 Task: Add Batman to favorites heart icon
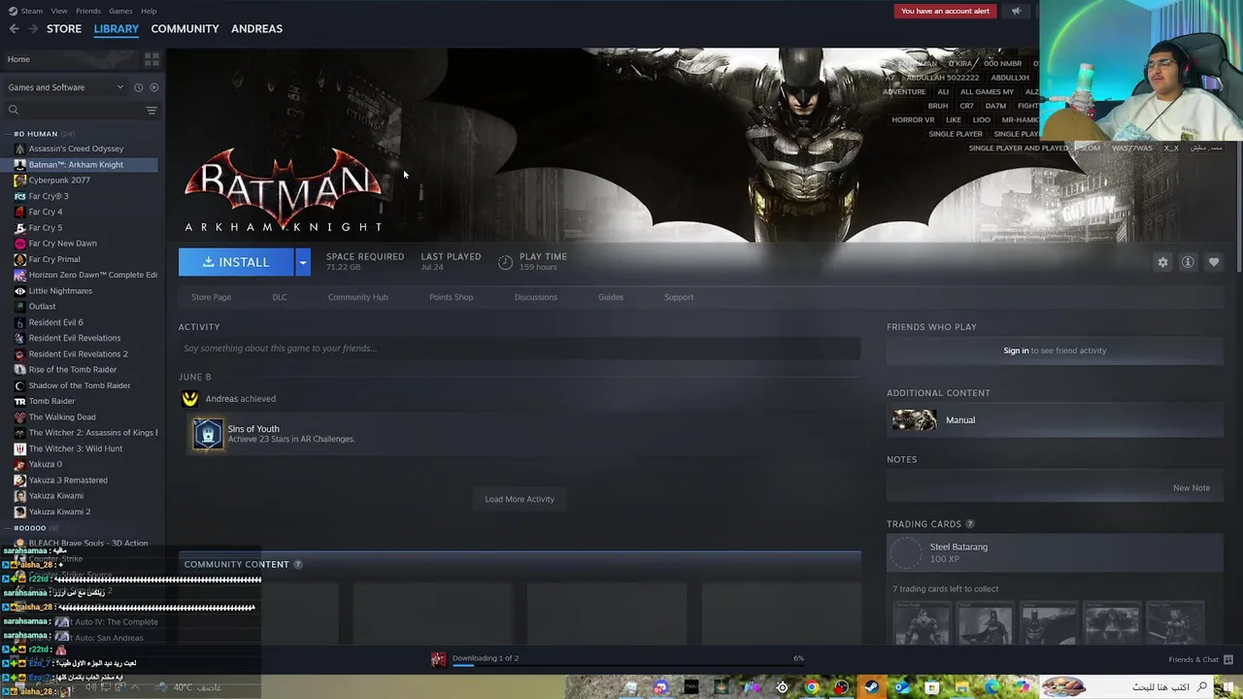pyautogui.click(x=1214, y=262)
